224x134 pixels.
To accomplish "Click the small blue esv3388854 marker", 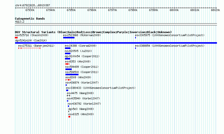I will 135,48.
